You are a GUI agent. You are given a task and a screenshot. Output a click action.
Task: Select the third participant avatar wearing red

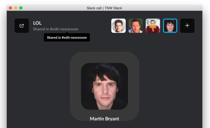tap(153, 26)
